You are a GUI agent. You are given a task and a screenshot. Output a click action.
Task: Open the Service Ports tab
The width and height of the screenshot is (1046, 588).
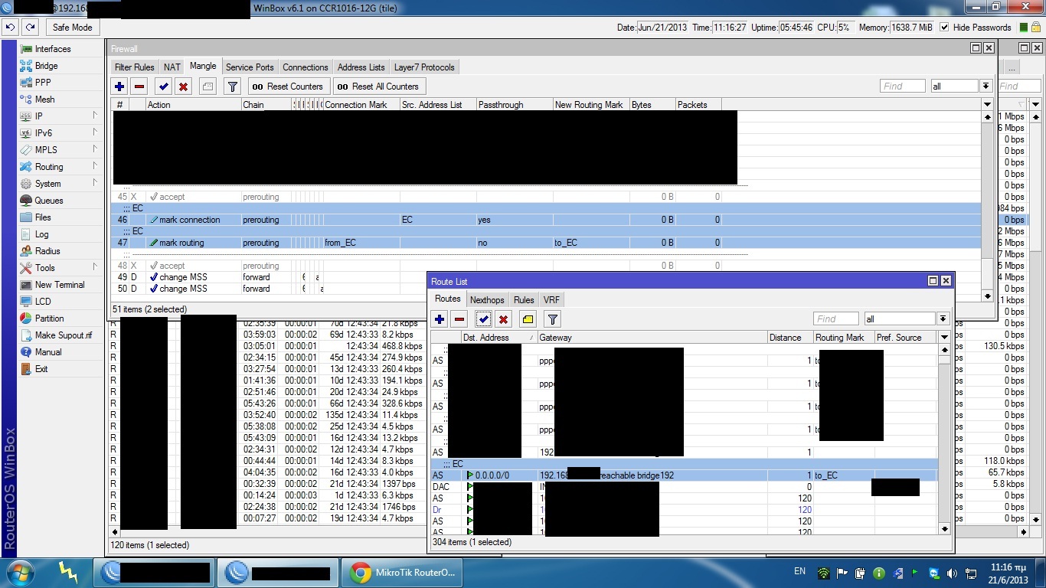click(x=250, y=67)
